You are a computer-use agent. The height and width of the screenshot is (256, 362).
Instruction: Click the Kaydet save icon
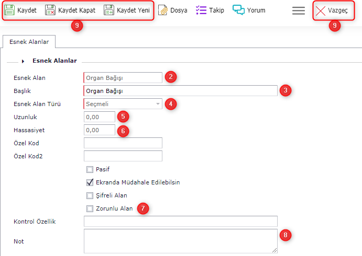10,10
